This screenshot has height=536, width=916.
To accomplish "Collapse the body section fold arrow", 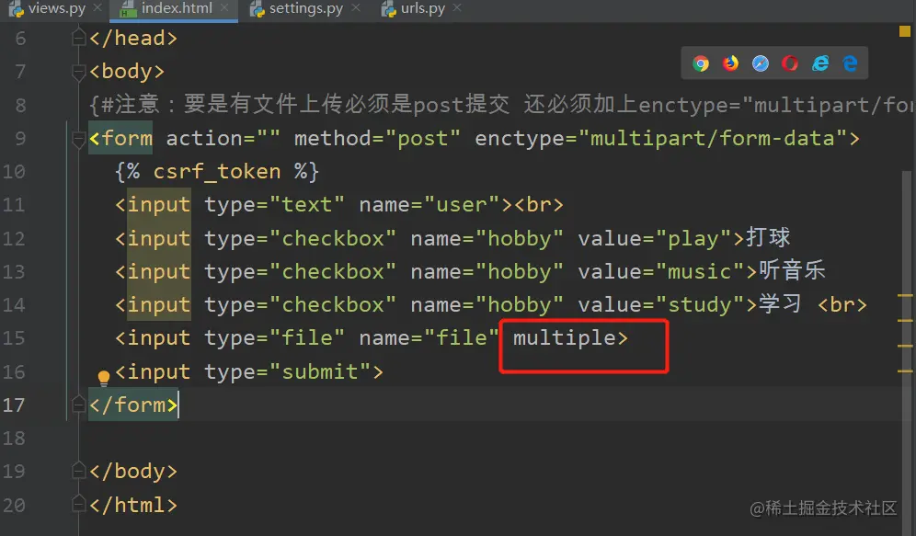I will [79, 69].
